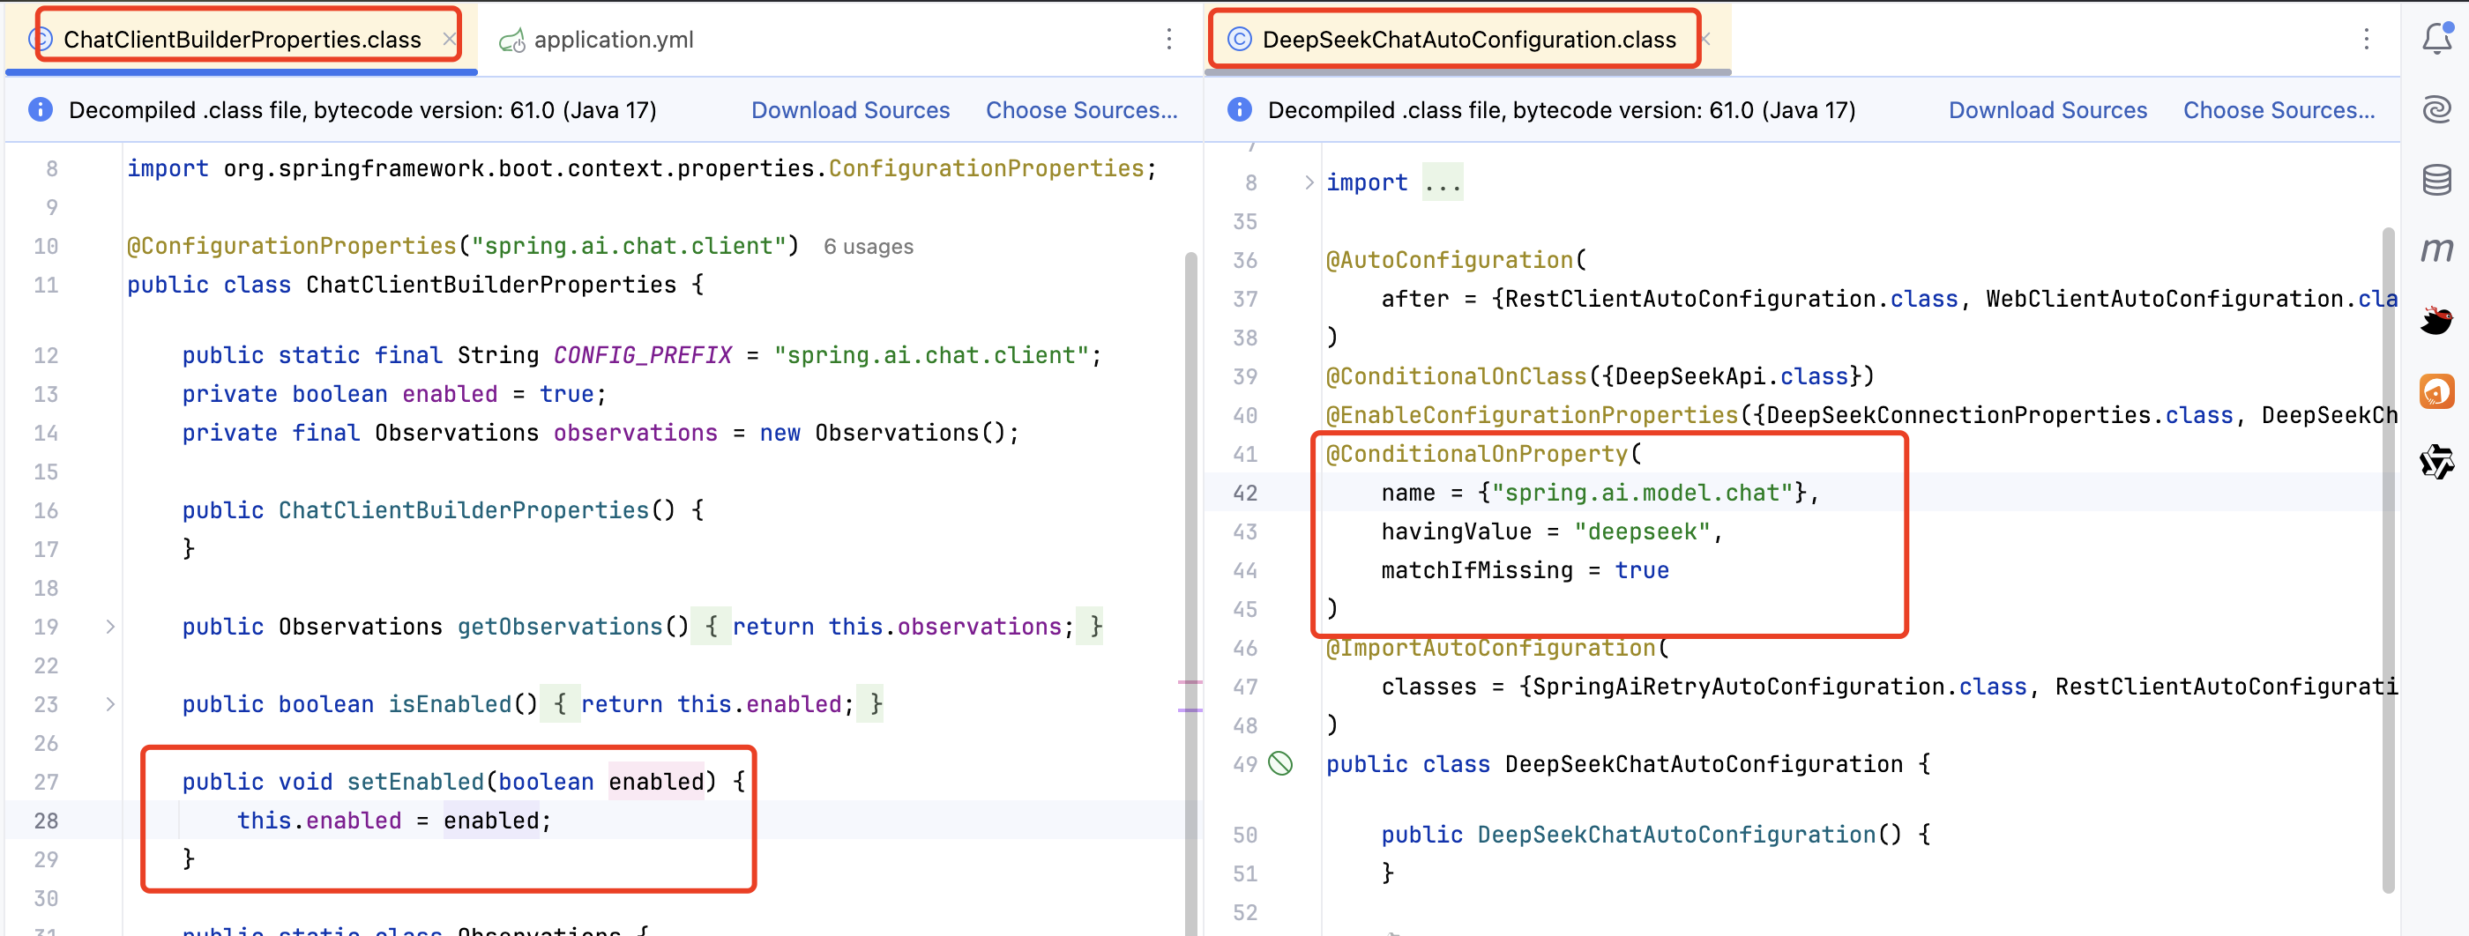Click Download Sources in right editor
Screen dimensions: 2469x936
2048,110
